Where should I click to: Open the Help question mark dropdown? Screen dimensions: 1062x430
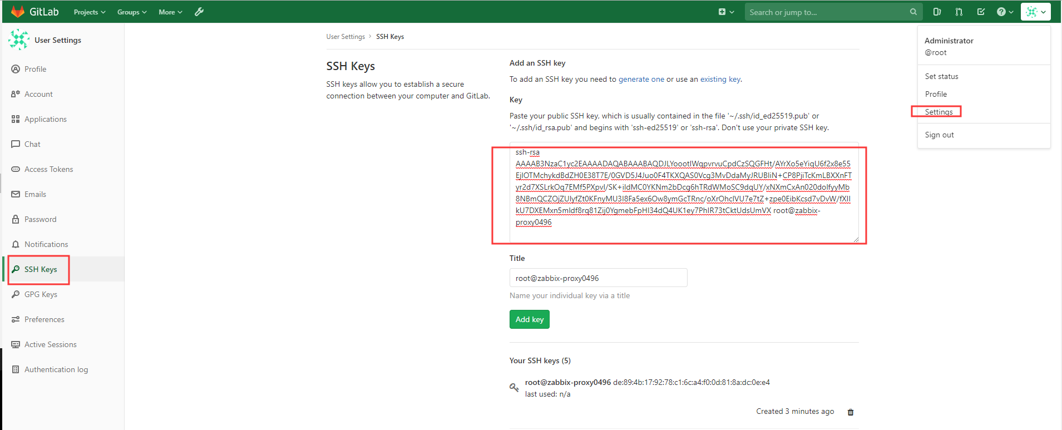tap(1005, 12)
